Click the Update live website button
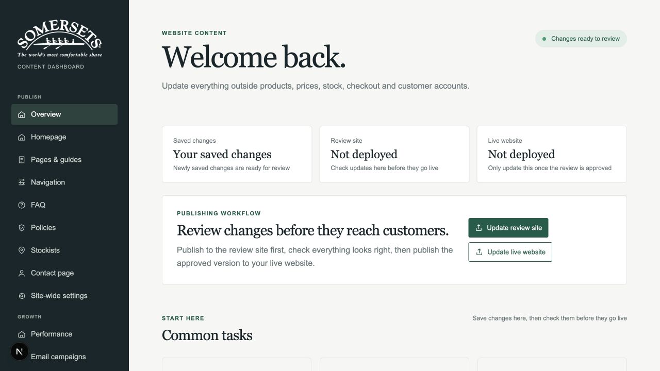The image size is (660, 371). click(510, 252)
